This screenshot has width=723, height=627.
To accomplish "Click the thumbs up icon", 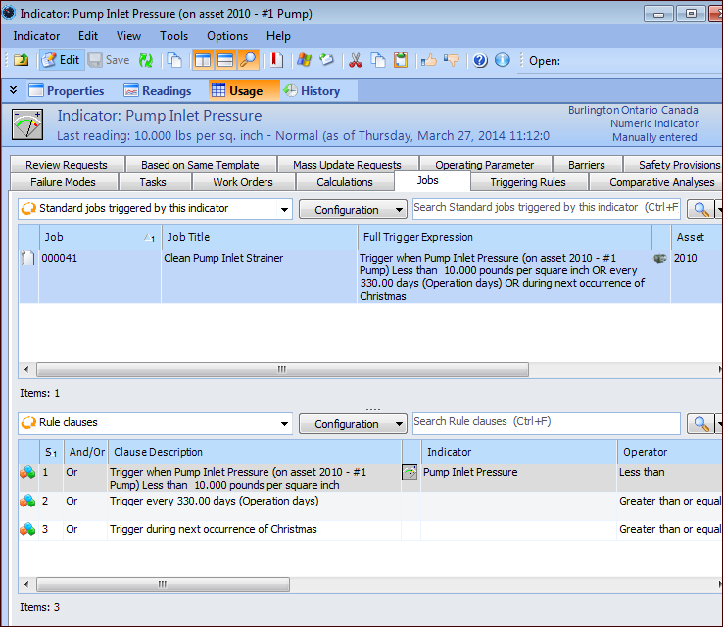I will pyautogui.click(x=428, y=60).
